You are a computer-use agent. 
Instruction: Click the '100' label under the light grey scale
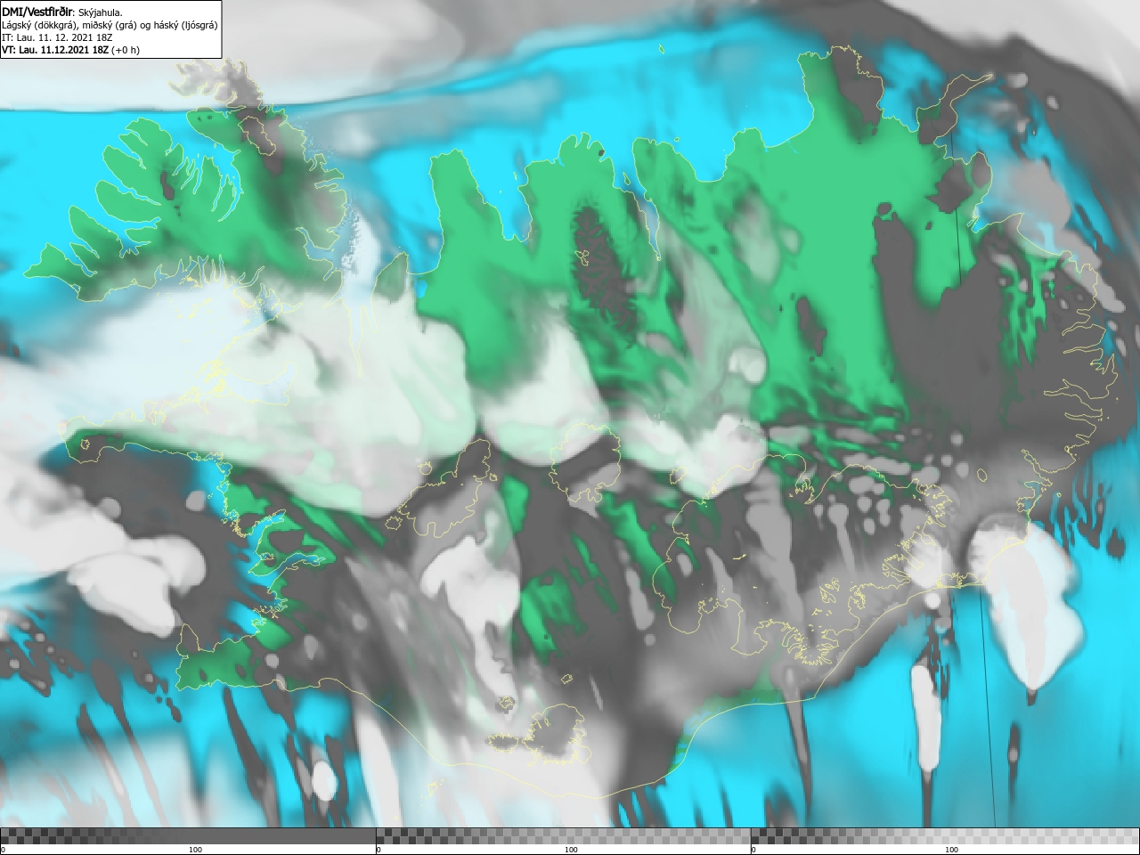click(x=951, y=850)
